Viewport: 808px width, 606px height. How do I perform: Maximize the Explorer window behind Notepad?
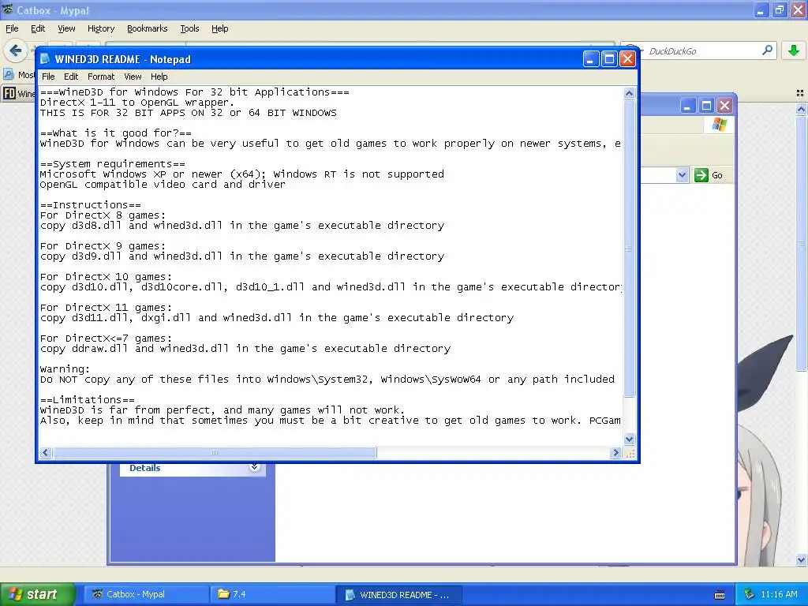tap(706, 106)
